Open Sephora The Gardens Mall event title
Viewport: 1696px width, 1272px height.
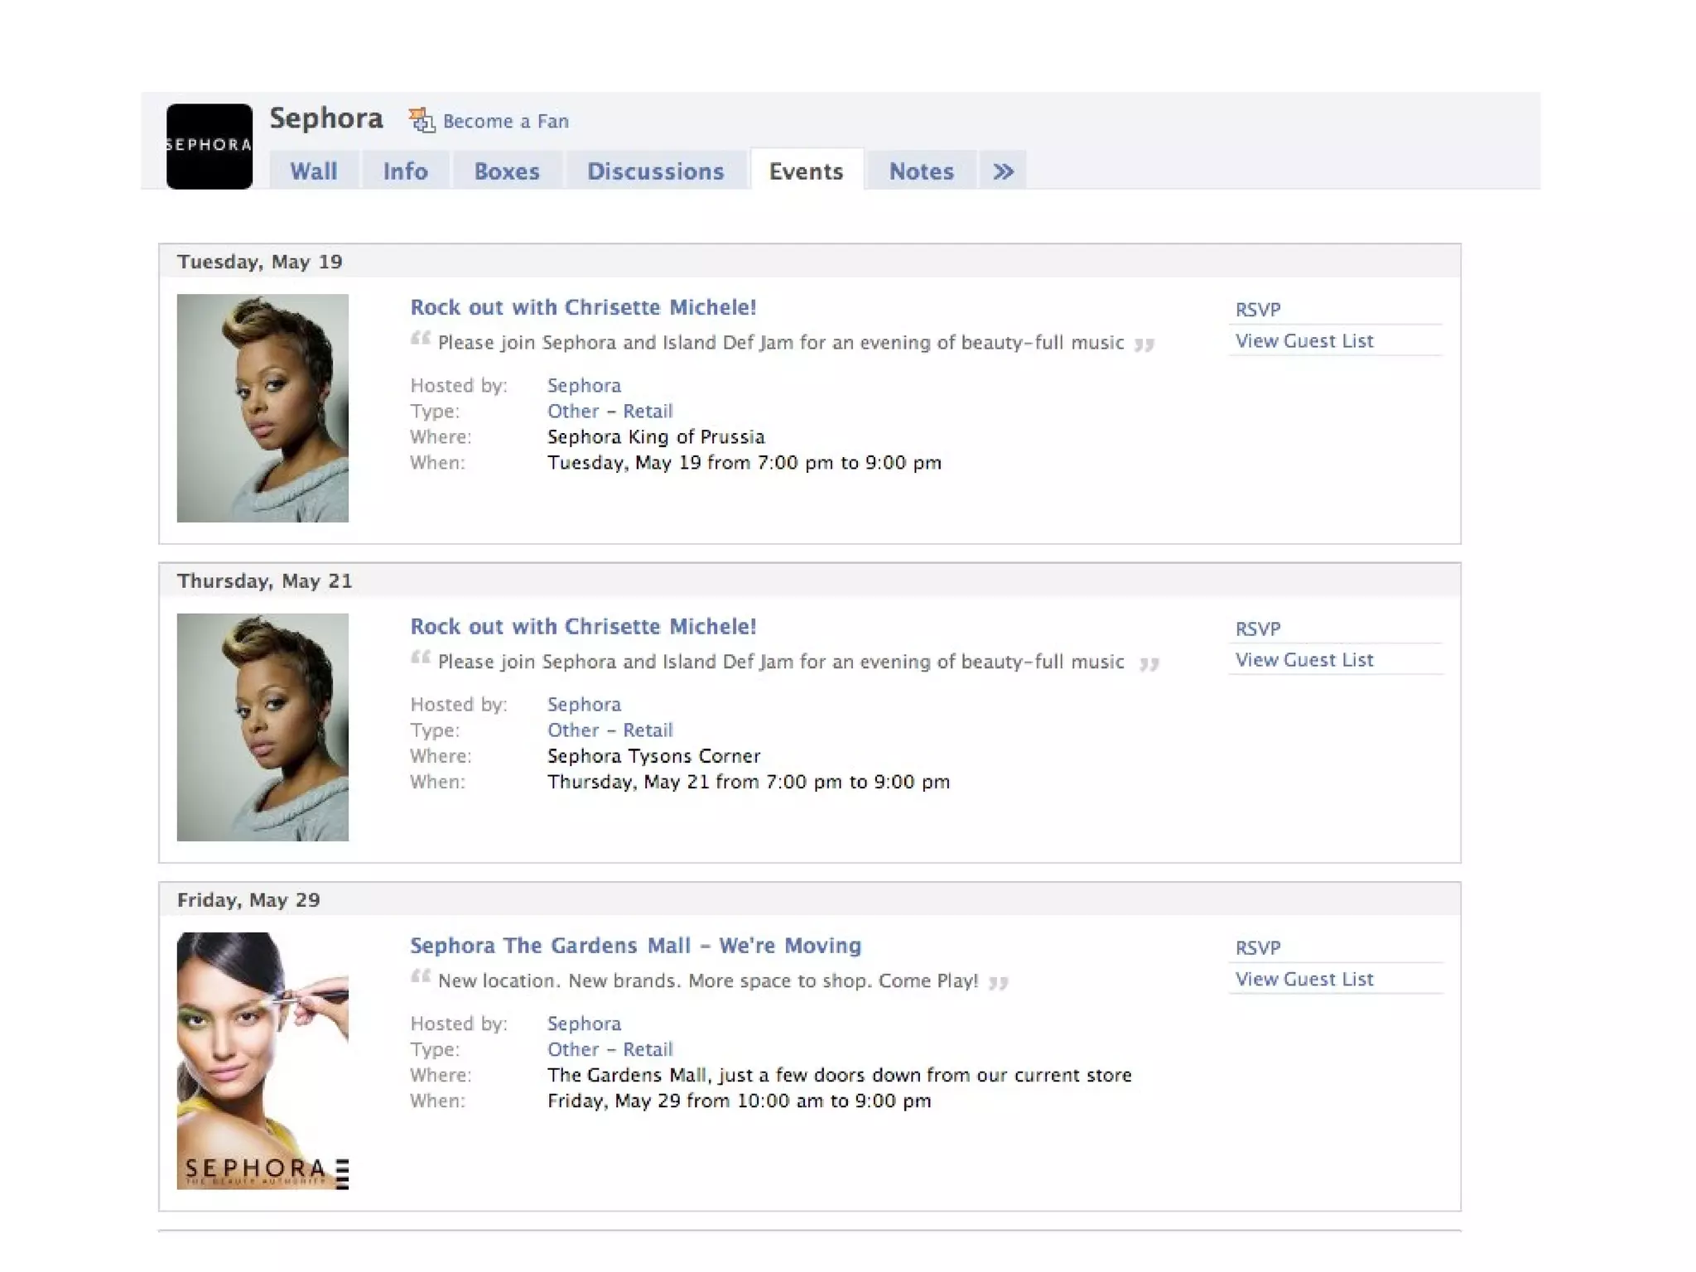point(635,946)
